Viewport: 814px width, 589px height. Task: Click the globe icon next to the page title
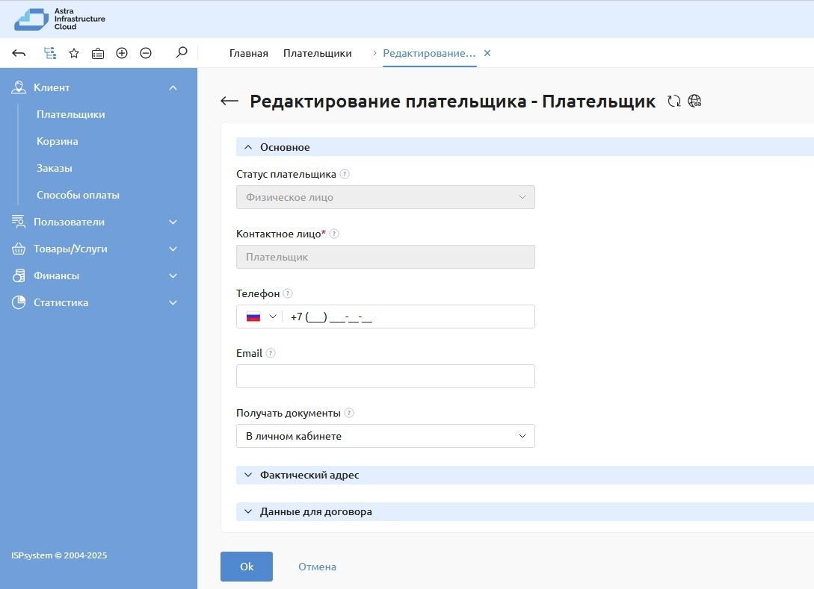tap(694, 101)
